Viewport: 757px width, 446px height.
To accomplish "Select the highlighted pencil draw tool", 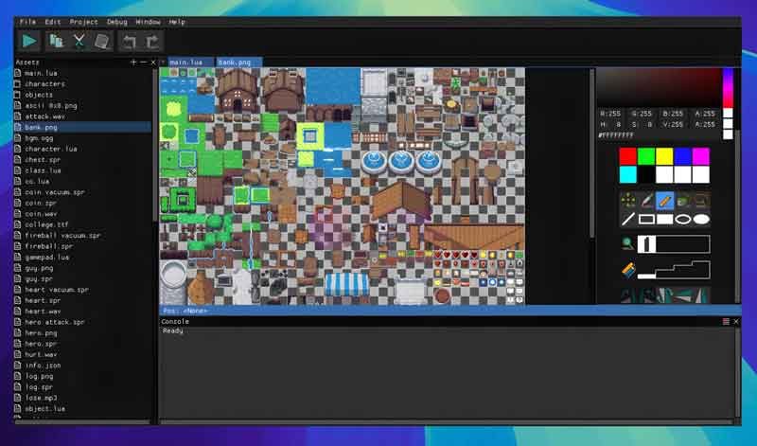I will [x=665, y=200].
